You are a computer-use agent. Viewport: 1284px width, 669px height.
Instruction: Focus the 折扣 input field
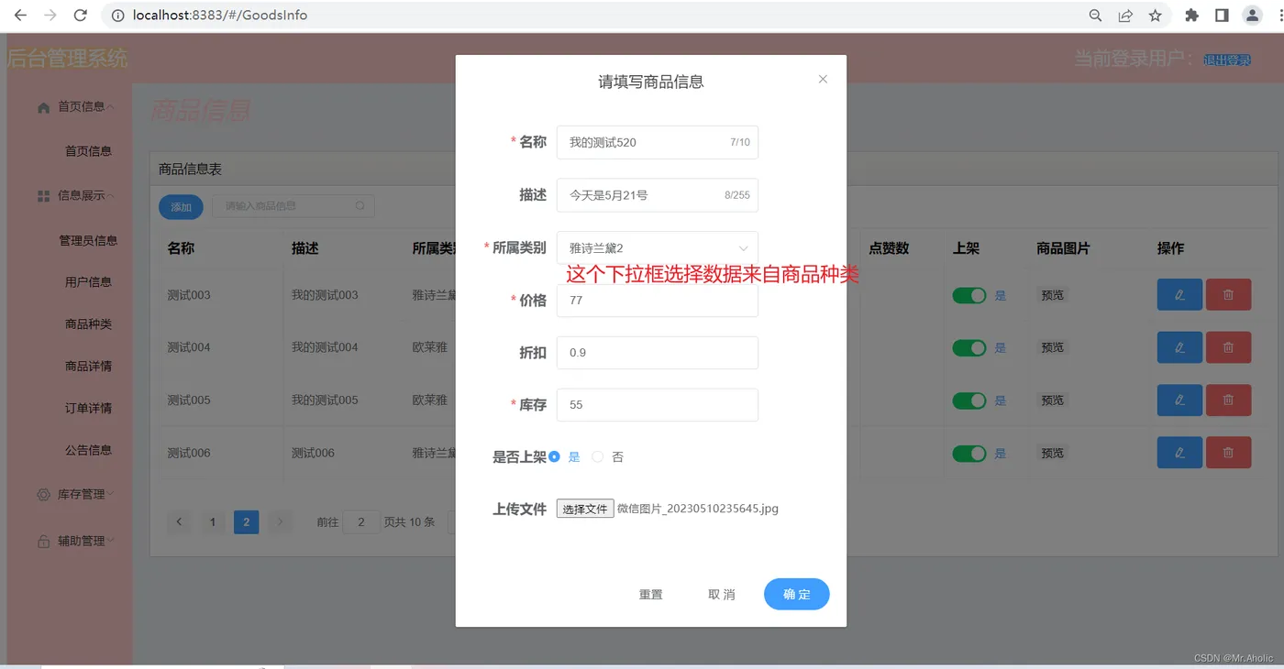(x=658, y=353)
